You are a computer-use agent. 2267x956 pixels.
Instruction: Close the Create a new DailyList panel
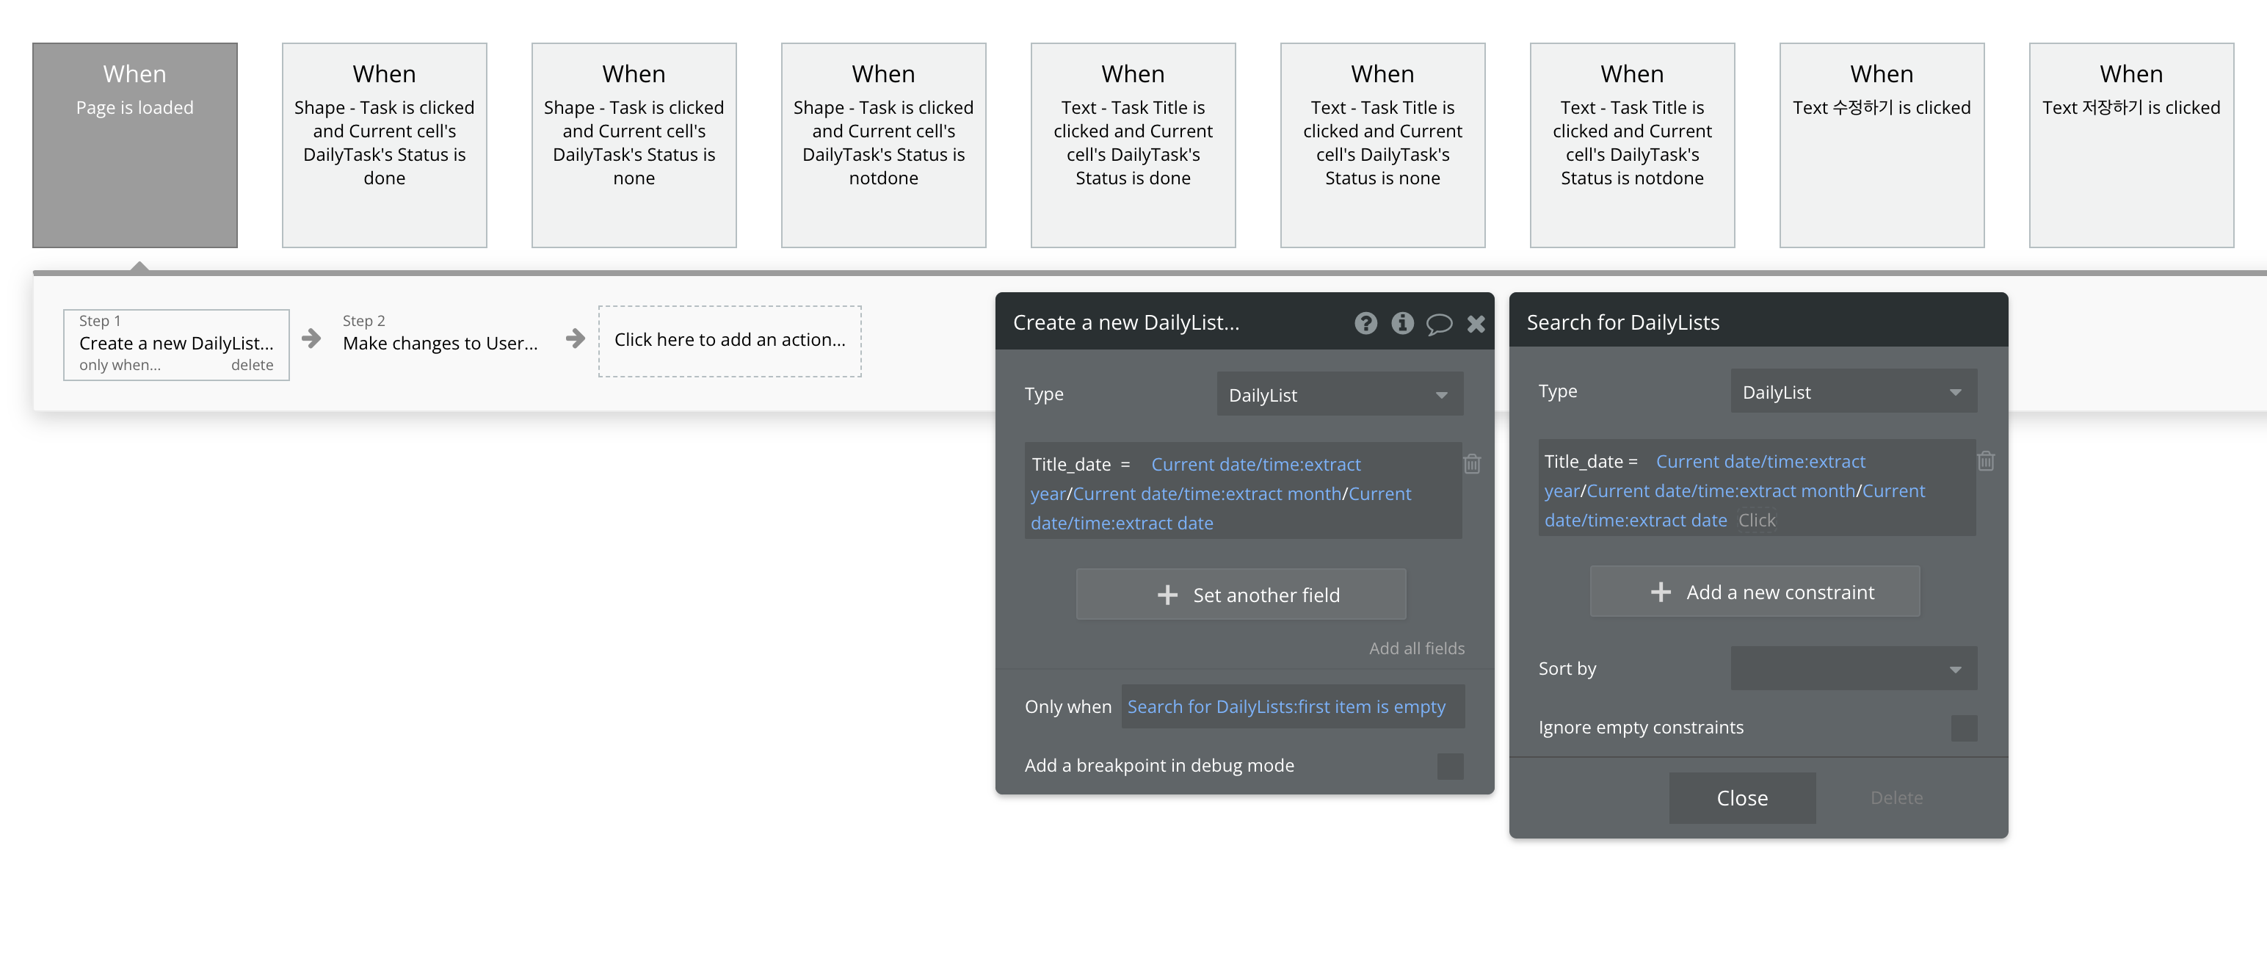point(1476,324)
